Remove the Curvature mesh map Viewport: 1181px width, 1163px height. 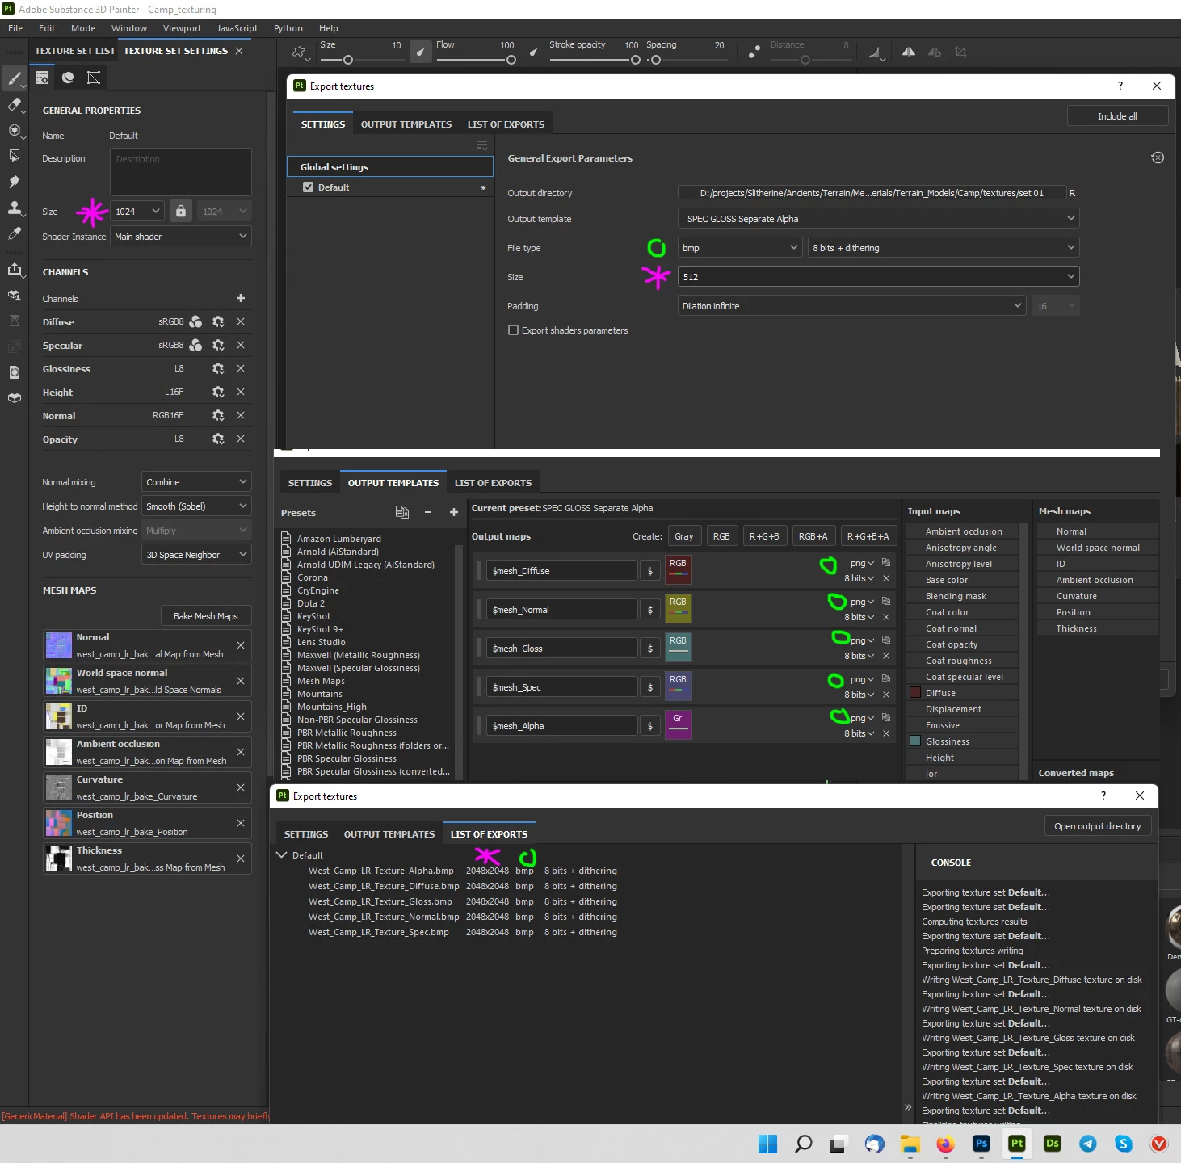click(x=241, y=787)
